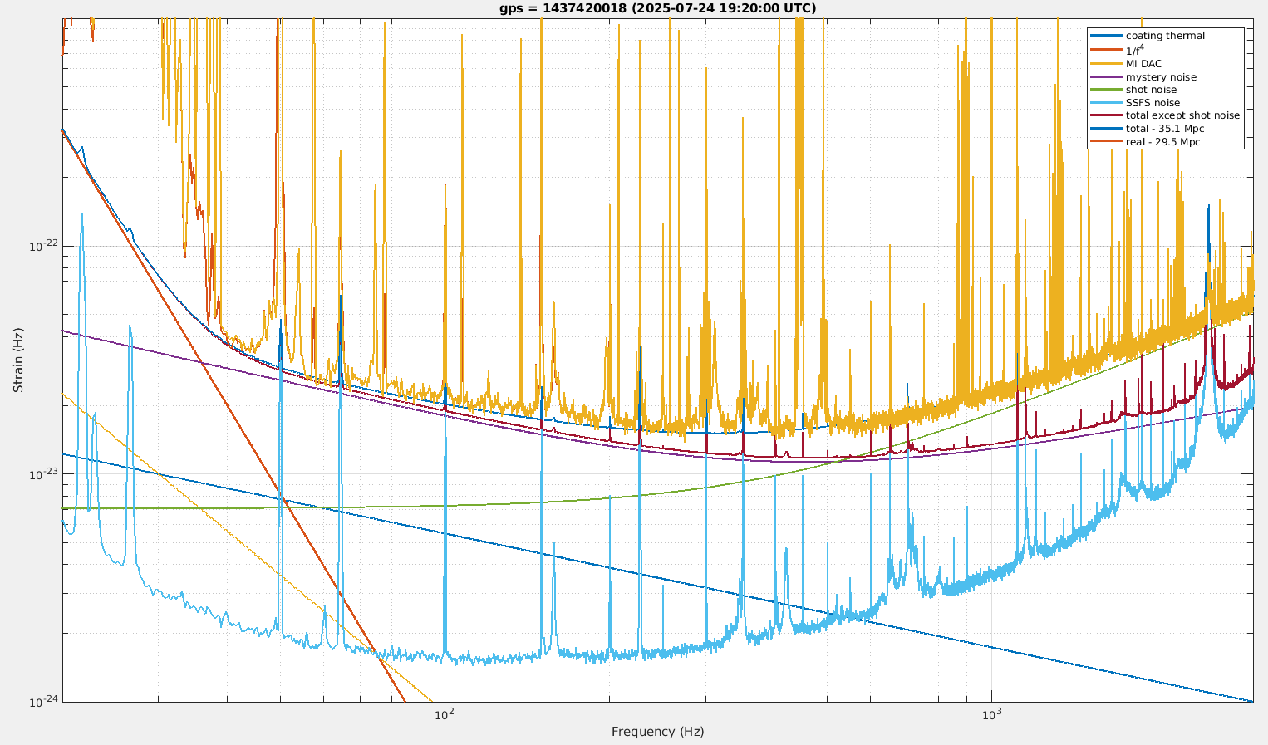Image resolution: width=1268 pixels, height=745 pixels.
Task: Select the 'total - 35.1 Mpc' legend label
Action: tap(1165, 129)
